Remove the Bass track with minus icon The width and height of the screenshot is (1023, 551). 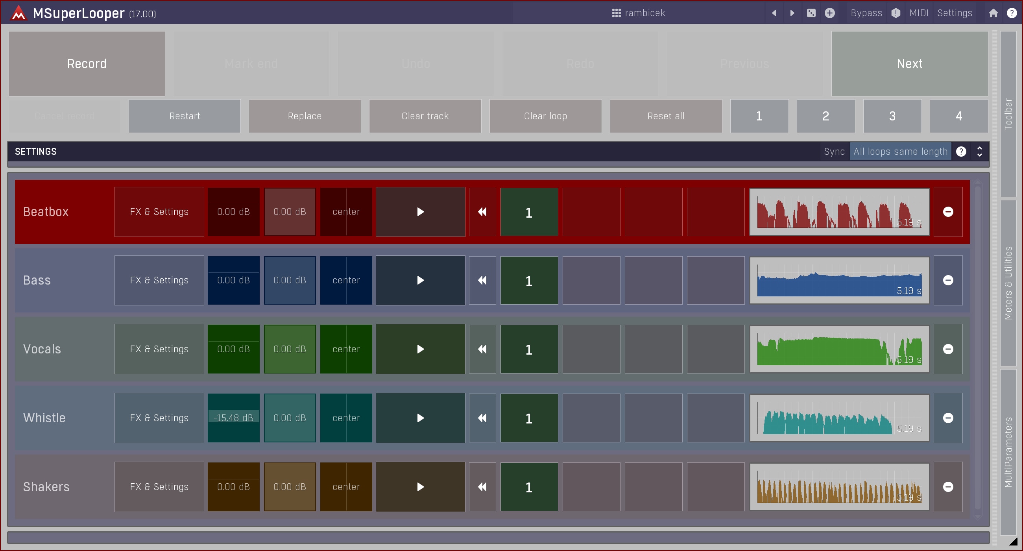(948, 281)
